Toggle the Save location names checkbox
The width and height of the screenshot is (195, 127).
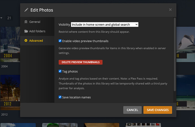pyautogui.click(x=60, y=97)
